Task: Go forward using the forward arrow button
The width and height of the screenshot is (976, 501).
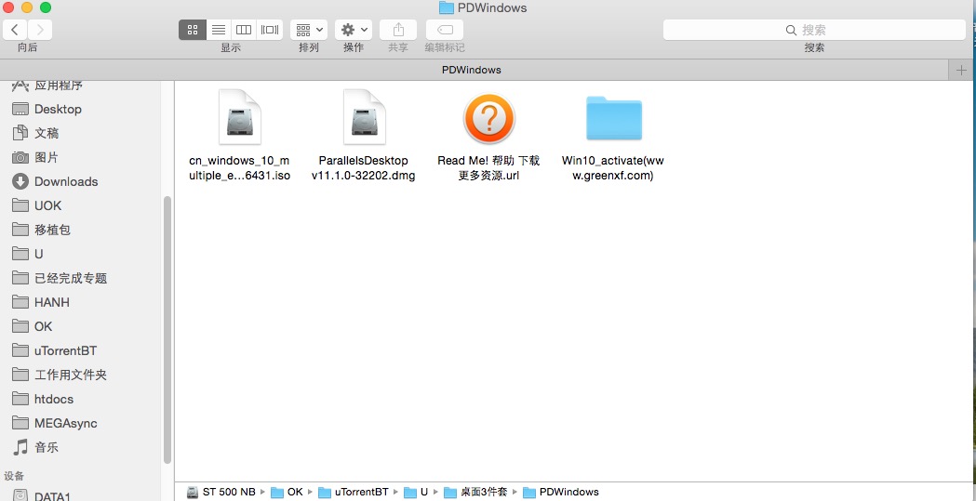Action: [40, 29]
